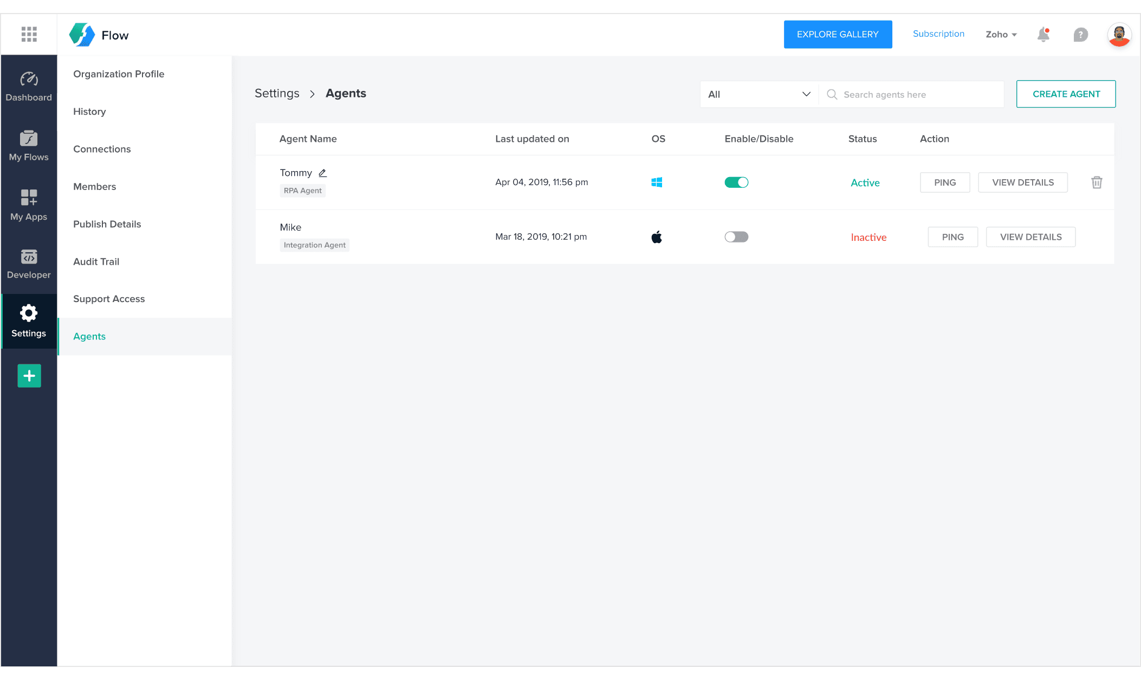Screen dimensions: 1141x681
Task: Open the Zoho organization dropdown
Action: 1001,35
